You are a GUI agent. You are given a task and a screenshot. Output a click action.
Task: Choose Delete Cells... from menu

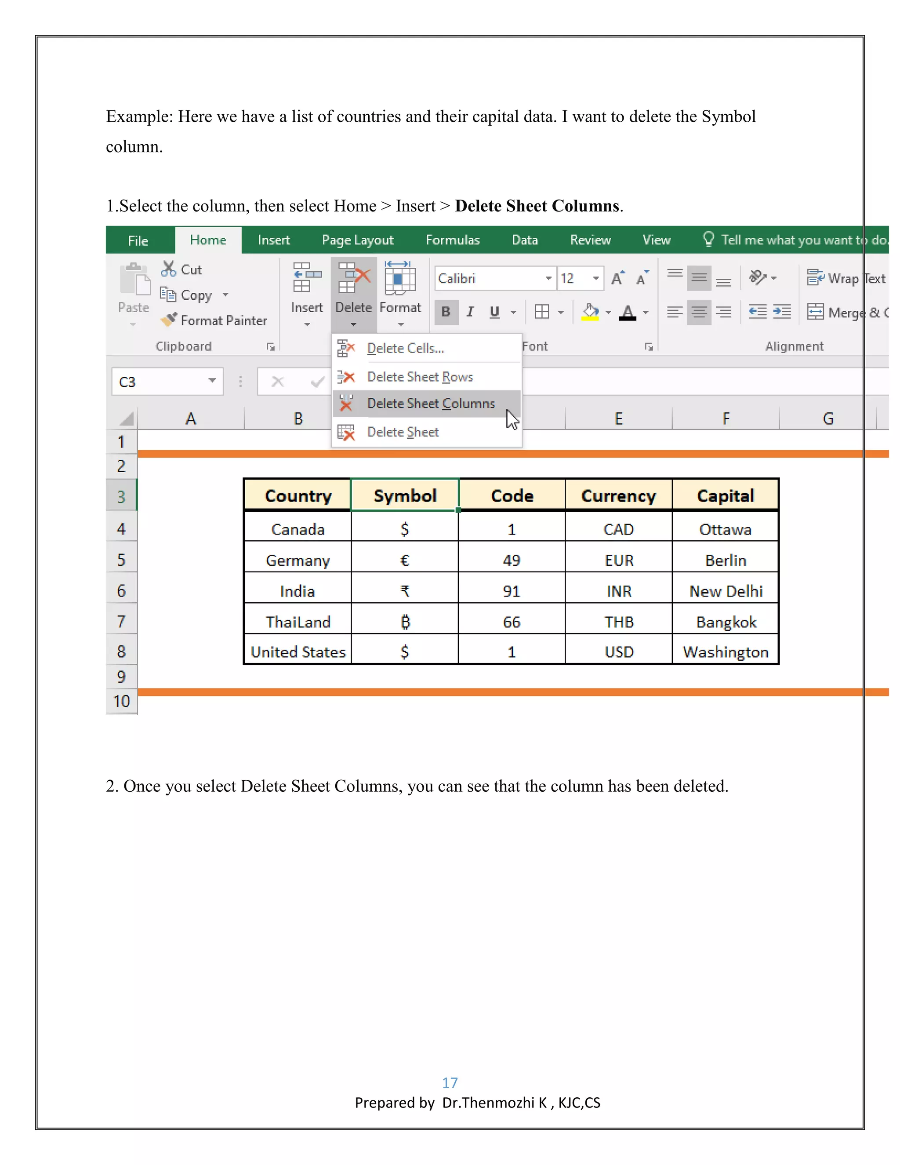(427, 348)
